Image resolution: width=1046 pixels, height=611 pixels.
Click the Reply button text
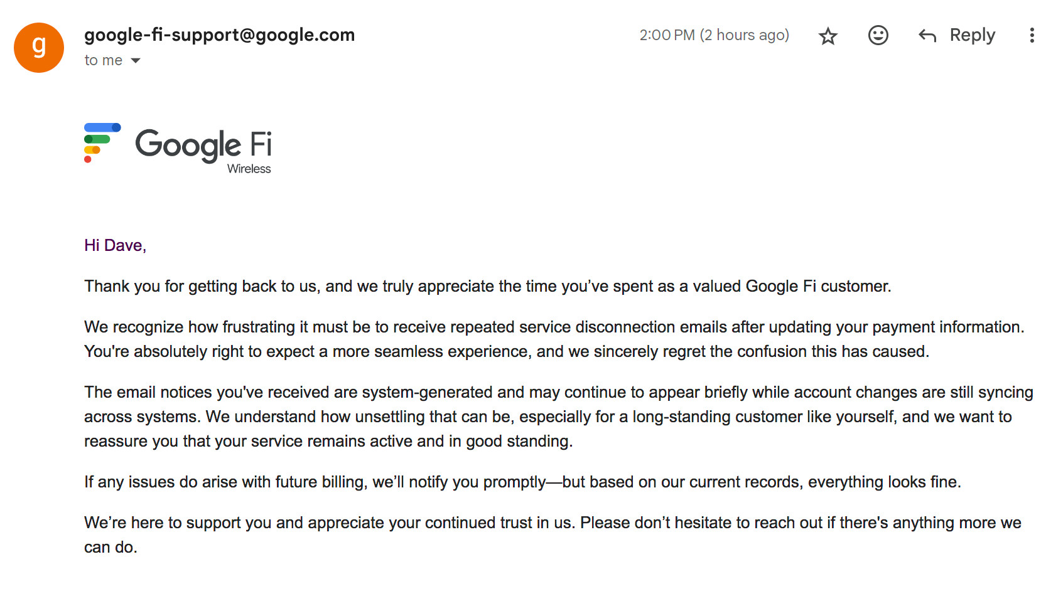[972, 36]
